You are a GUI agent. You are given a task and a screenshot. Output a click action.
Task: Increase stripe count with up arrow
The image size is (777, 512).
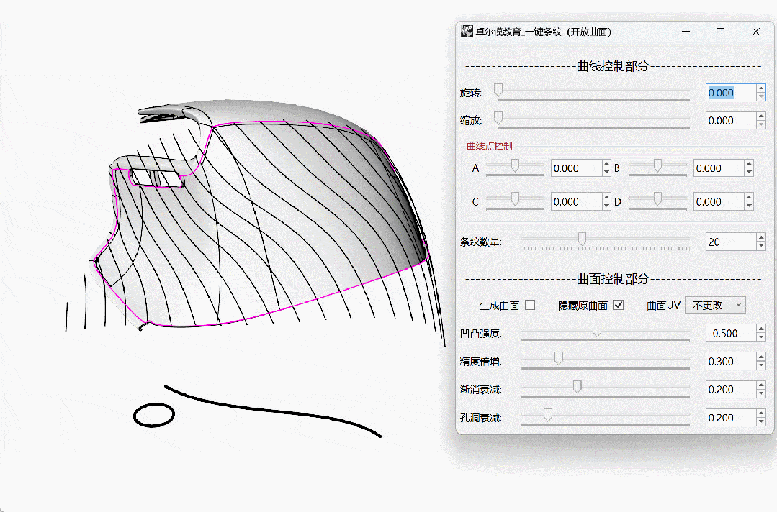761,238
